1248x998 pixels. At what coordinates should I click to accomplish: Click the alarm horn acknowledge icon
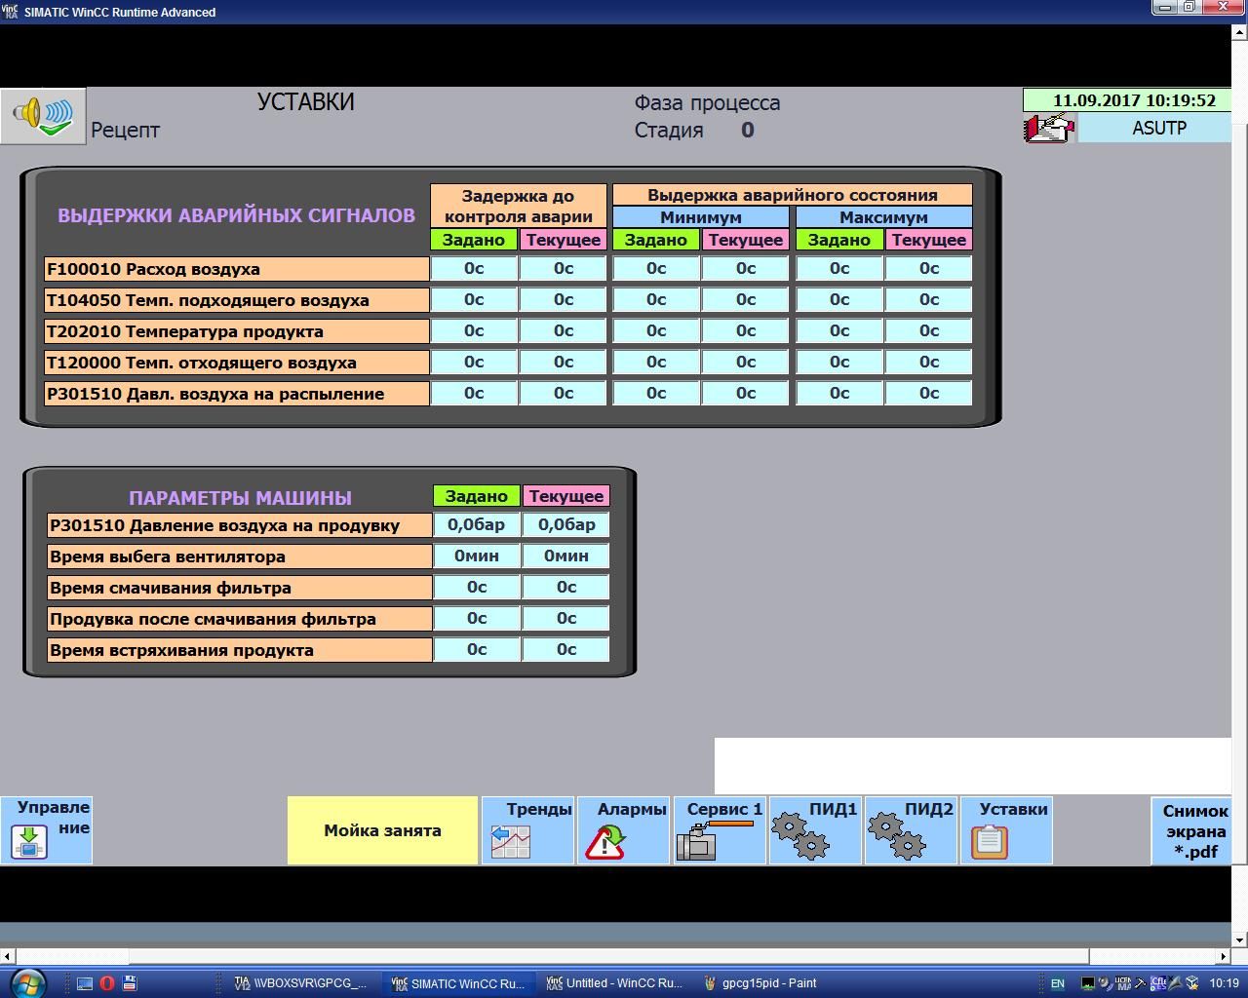[43, 116]
